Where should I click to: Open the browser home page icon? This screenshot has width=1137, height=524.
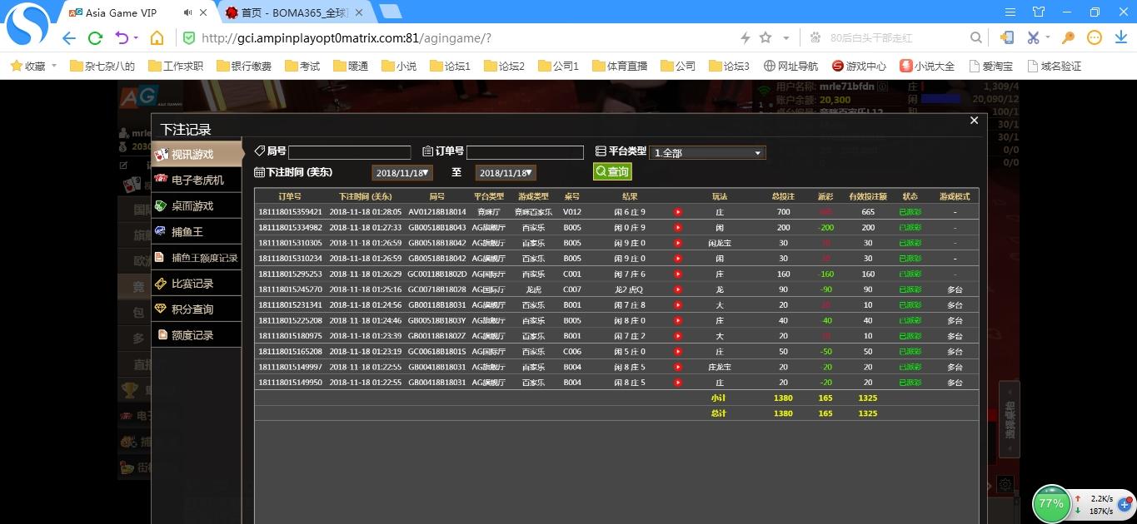point(157,38)
